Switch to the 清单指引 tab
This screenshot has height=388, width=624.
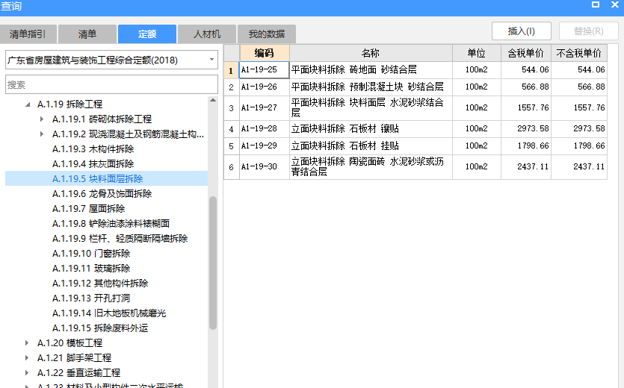click(x=28, y=34)
